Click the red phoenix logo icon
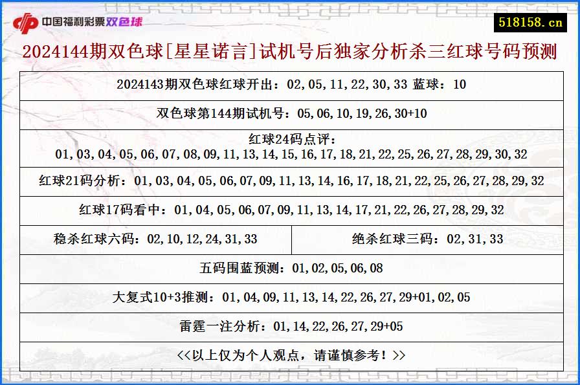The image size is (580, 385). pyautogui.click(x=26, y=19)
